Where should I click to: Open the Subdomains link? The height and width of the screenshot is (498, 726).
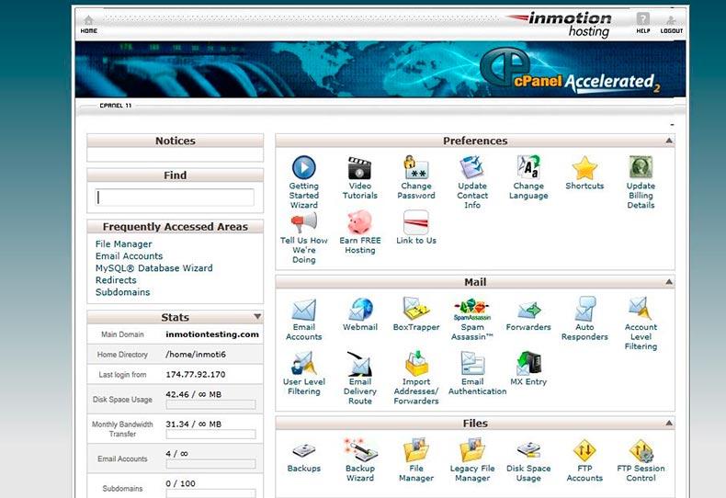point(123,292)
